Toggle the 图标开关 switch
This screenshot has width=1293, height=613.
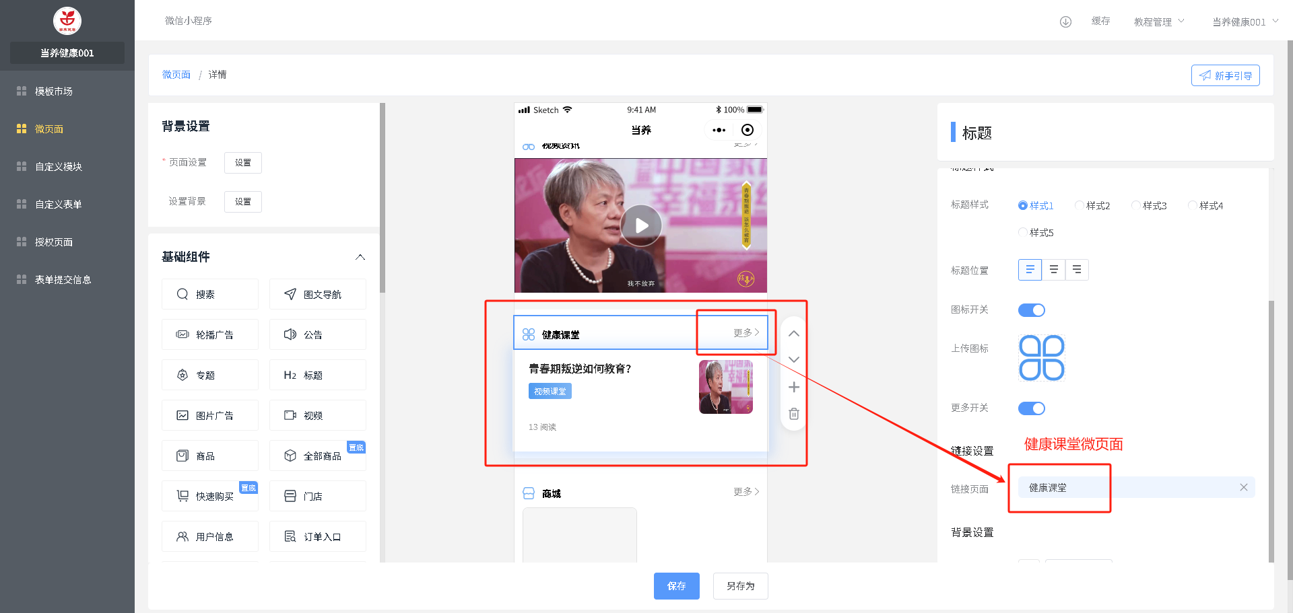point(1031,310)
